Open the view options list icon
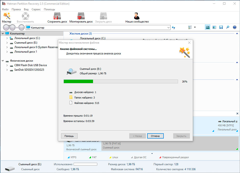 190,27
